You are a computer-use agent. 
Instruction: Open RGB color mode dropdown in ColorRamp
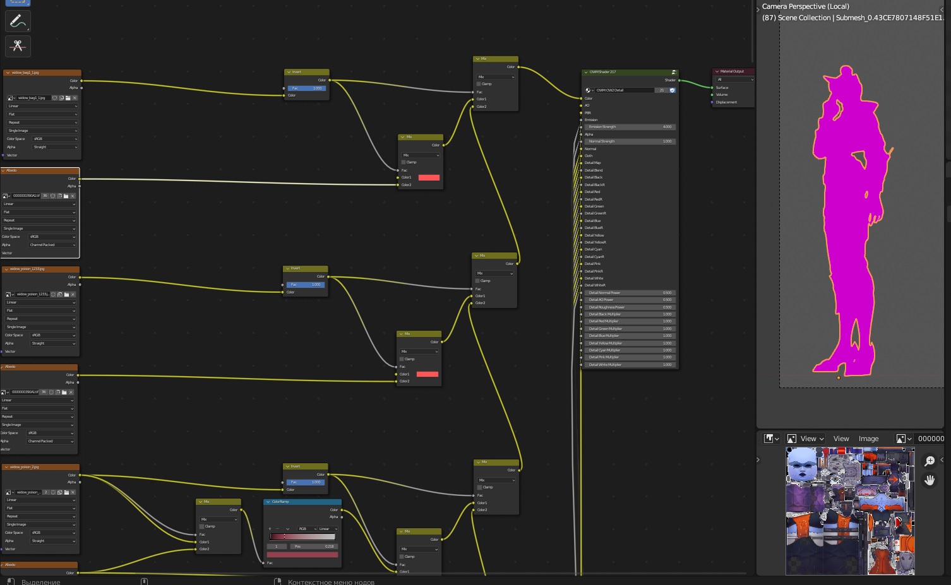[x=307, y=529]
